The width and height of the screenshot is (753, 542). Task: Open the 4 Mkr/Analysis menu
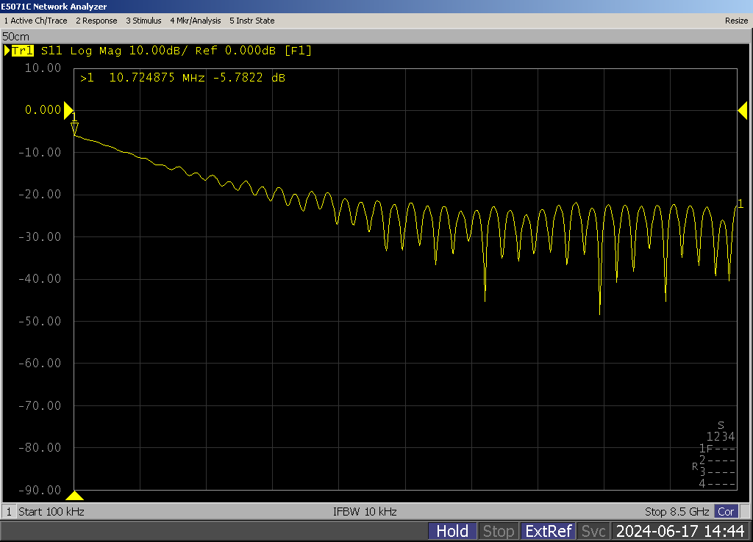pos(195,21)
